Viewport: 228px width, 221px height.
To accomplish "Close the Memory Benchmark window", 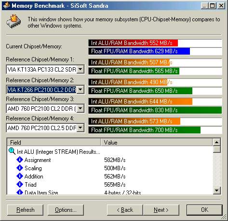I will (221, 6).
